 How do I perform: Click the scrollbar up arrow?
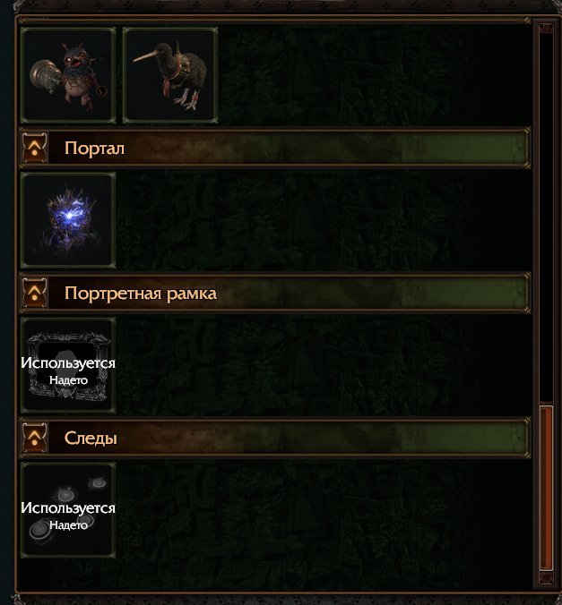pyautogui.click(x=546, y=28)
